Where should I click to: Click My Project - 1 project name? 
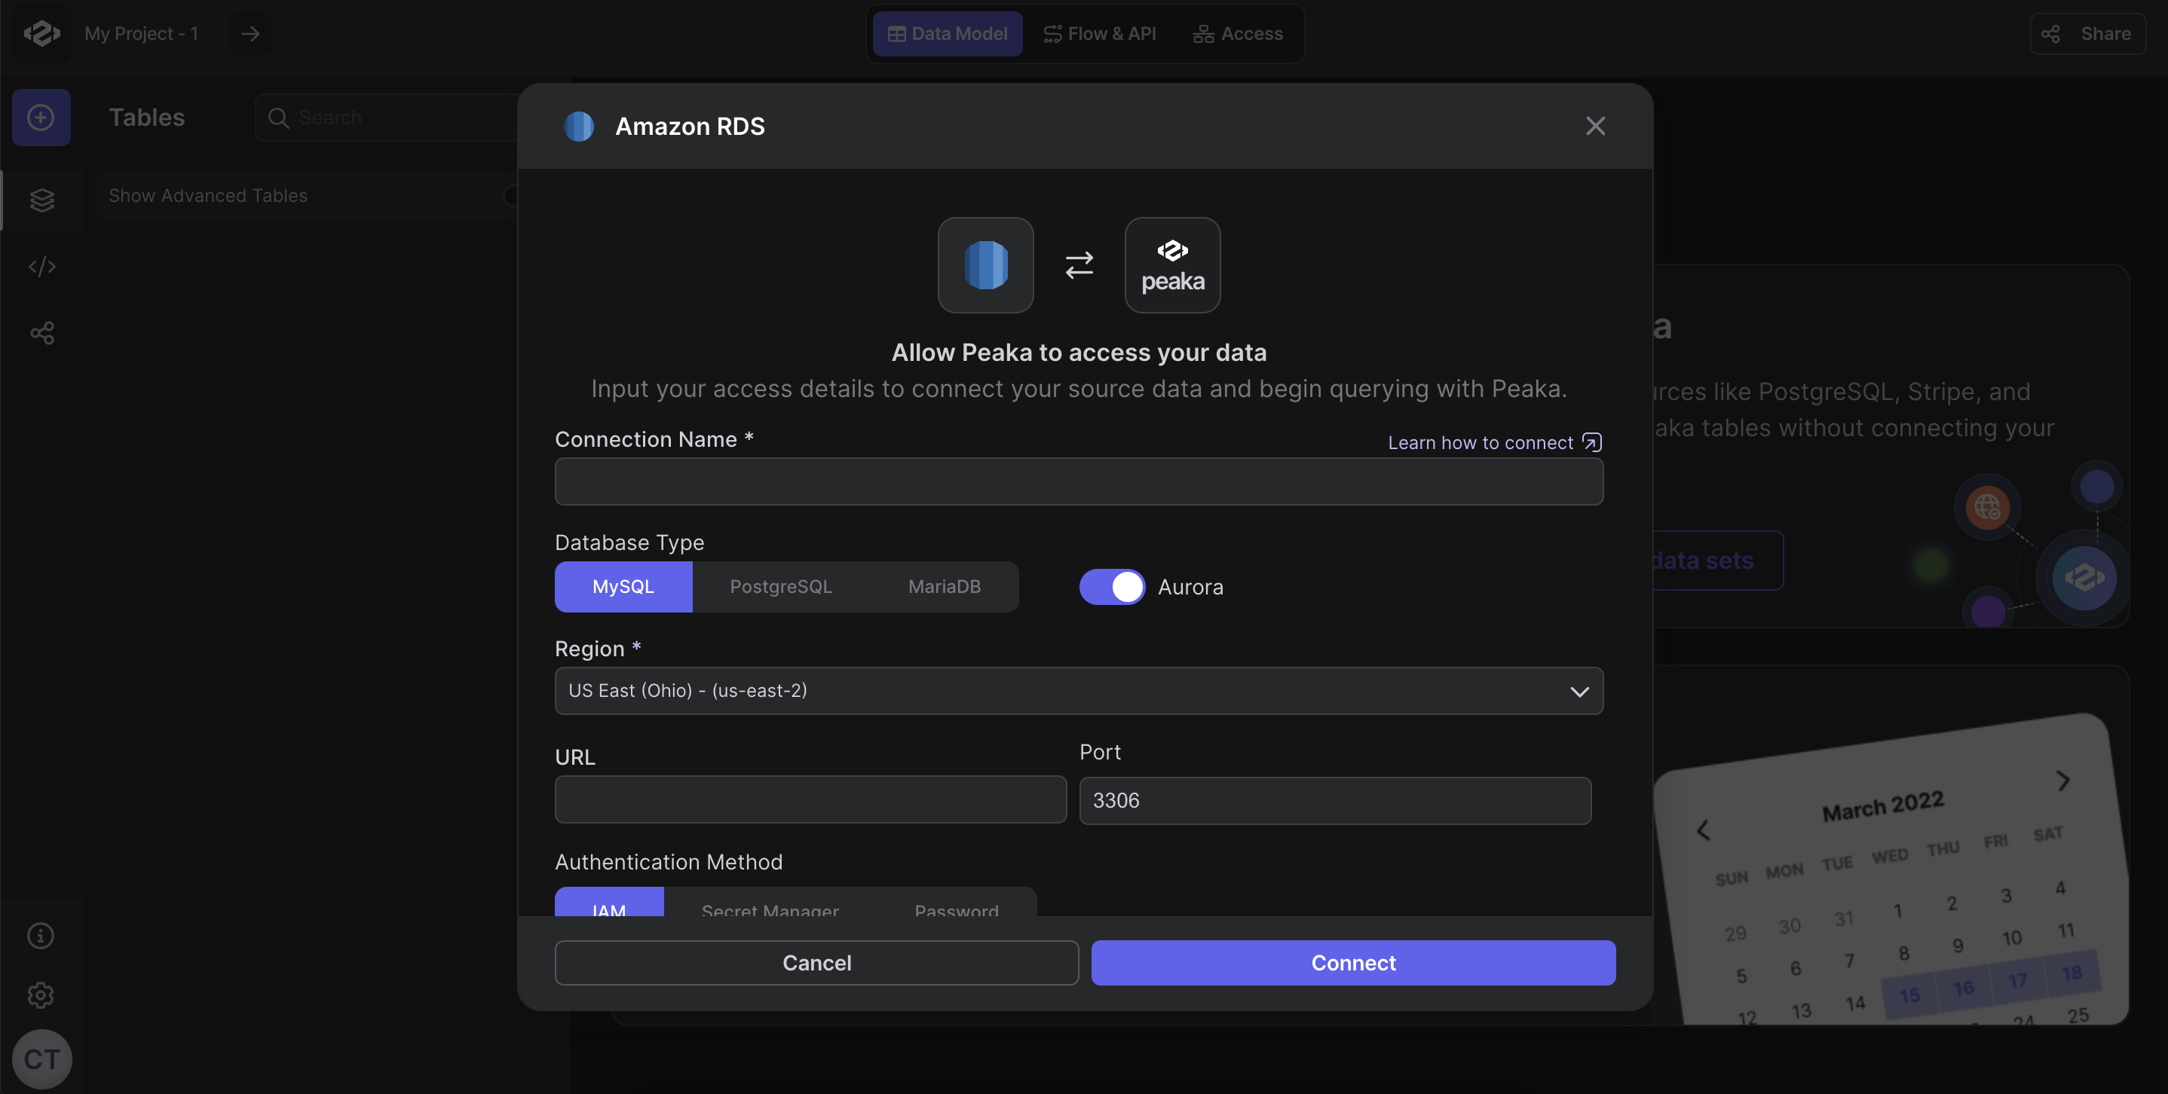[x=142, y=34]
